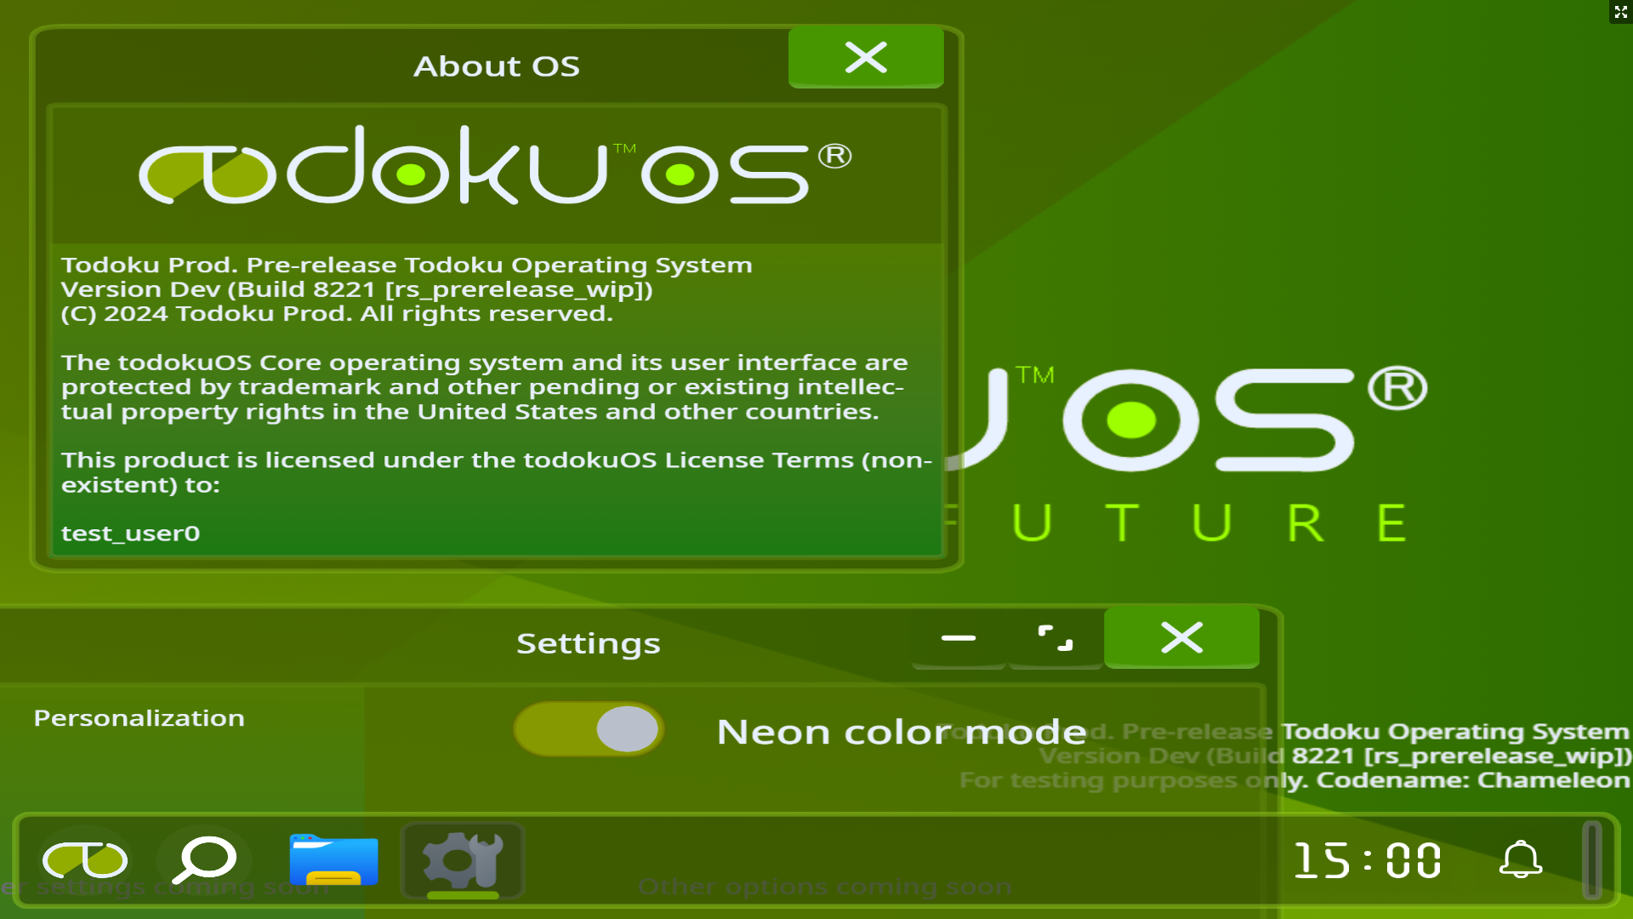Close the Settings window
Screen dimensions: 1633x919
(x=1181, y=637)
